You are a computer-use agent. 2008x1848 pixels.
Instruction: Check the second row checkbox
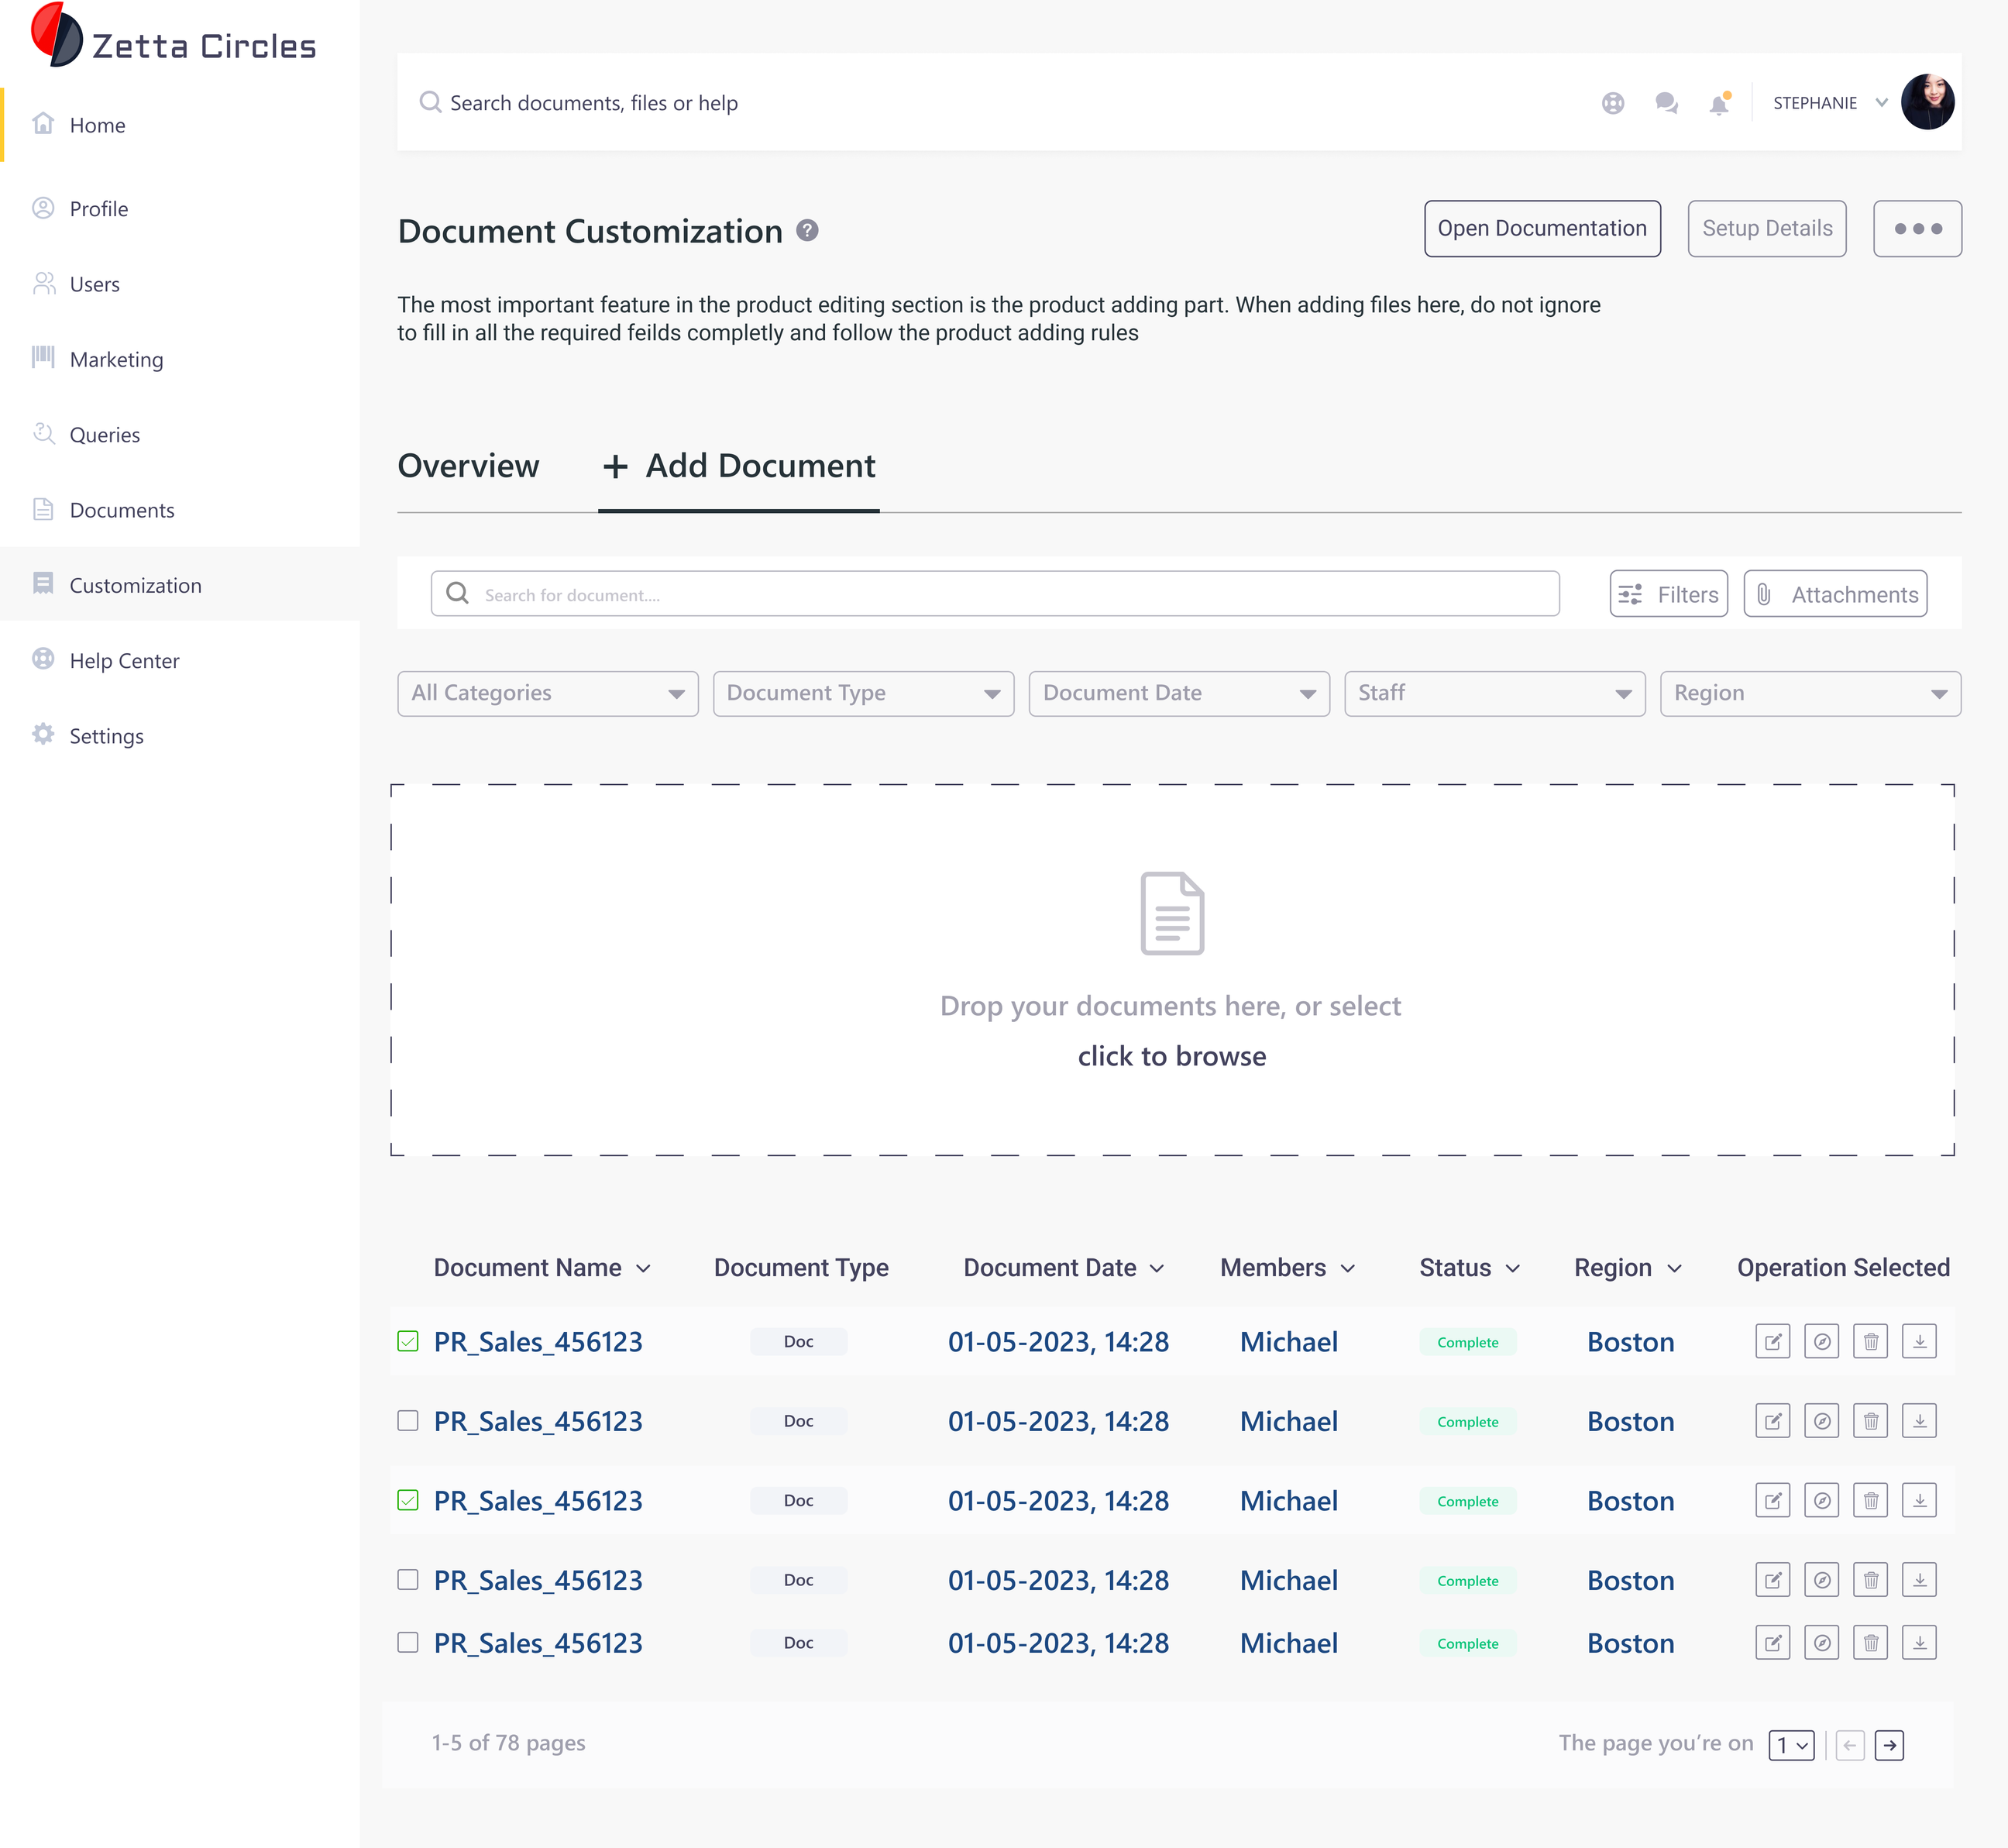tap(408, 1421)
